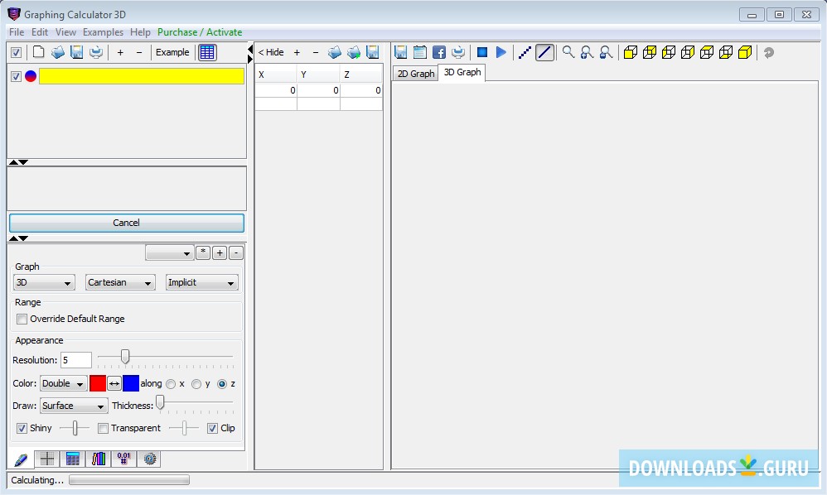Open the pencil graph settings tab
827x495 pixels.
point(21,459)
